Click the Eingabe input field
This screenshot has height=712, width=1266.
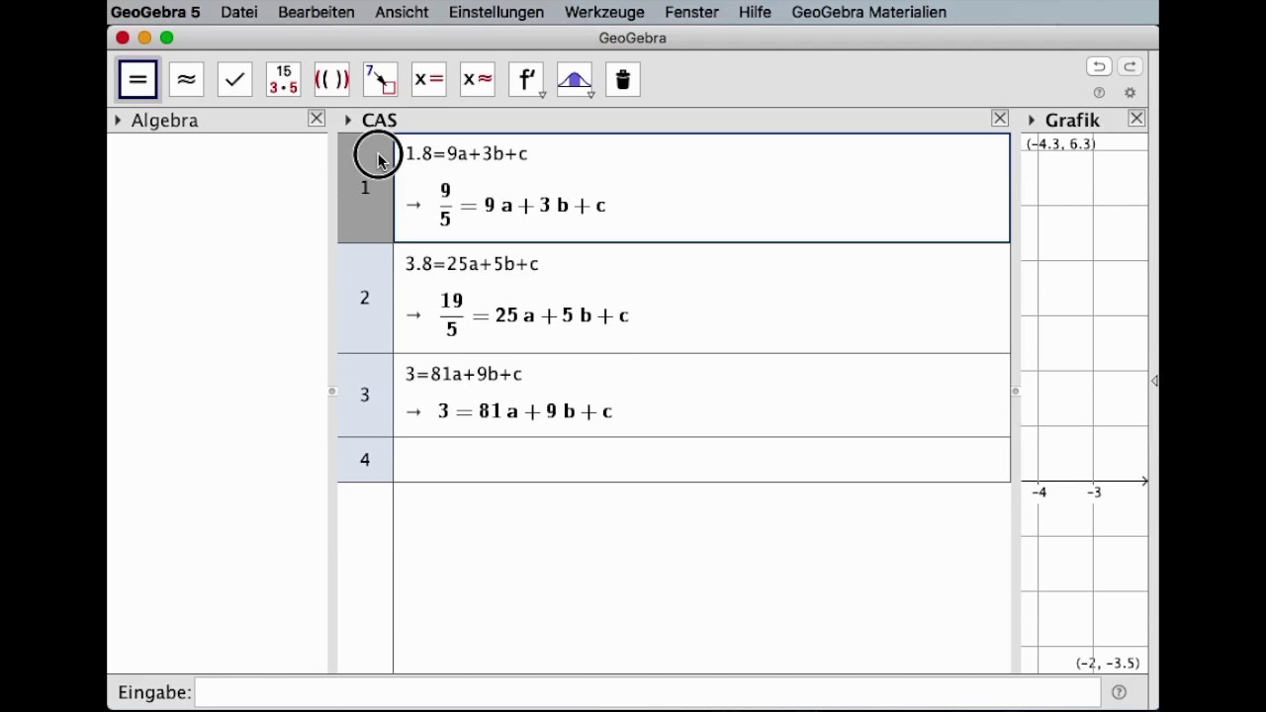[x=648, y=692]
